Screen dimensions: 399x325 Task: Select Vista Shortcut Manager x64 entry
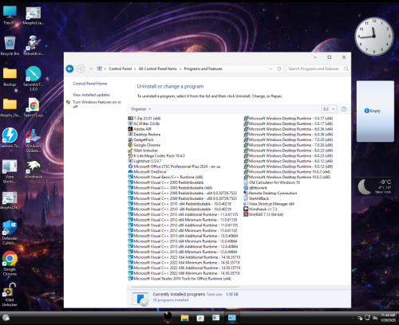(269, 204)
